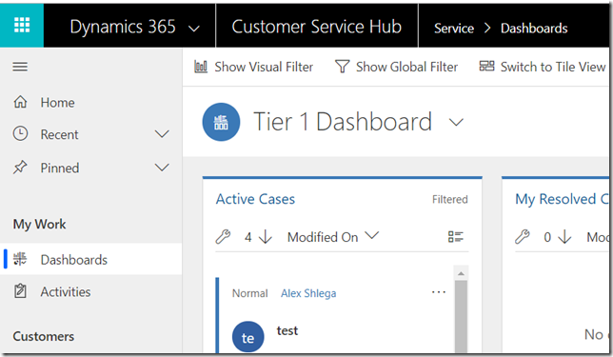Viewport: 613px width, 357px height.
Task: Open the Modified On sort dropdown
Action: [333, 236]
